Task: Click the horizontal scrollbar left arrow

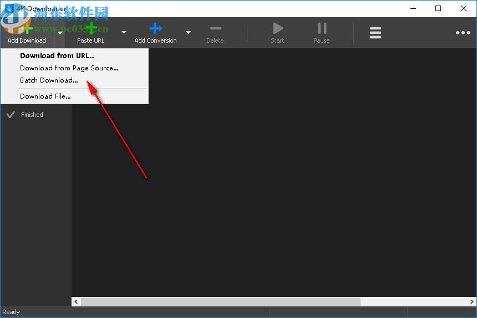Action: pyautogui.click(x=76, y=301)
